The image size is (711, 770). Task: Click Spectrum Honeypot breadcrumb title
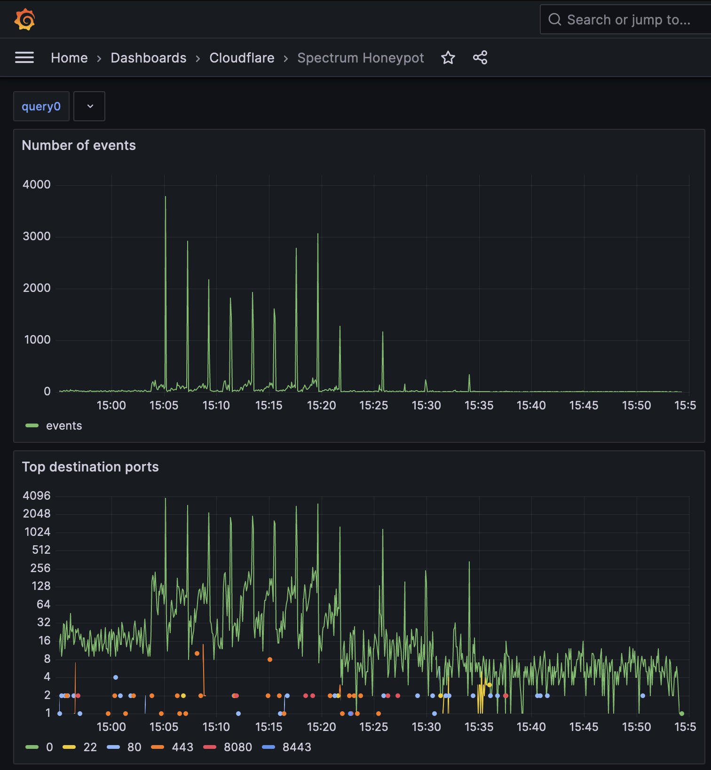[x=360, y=58]
